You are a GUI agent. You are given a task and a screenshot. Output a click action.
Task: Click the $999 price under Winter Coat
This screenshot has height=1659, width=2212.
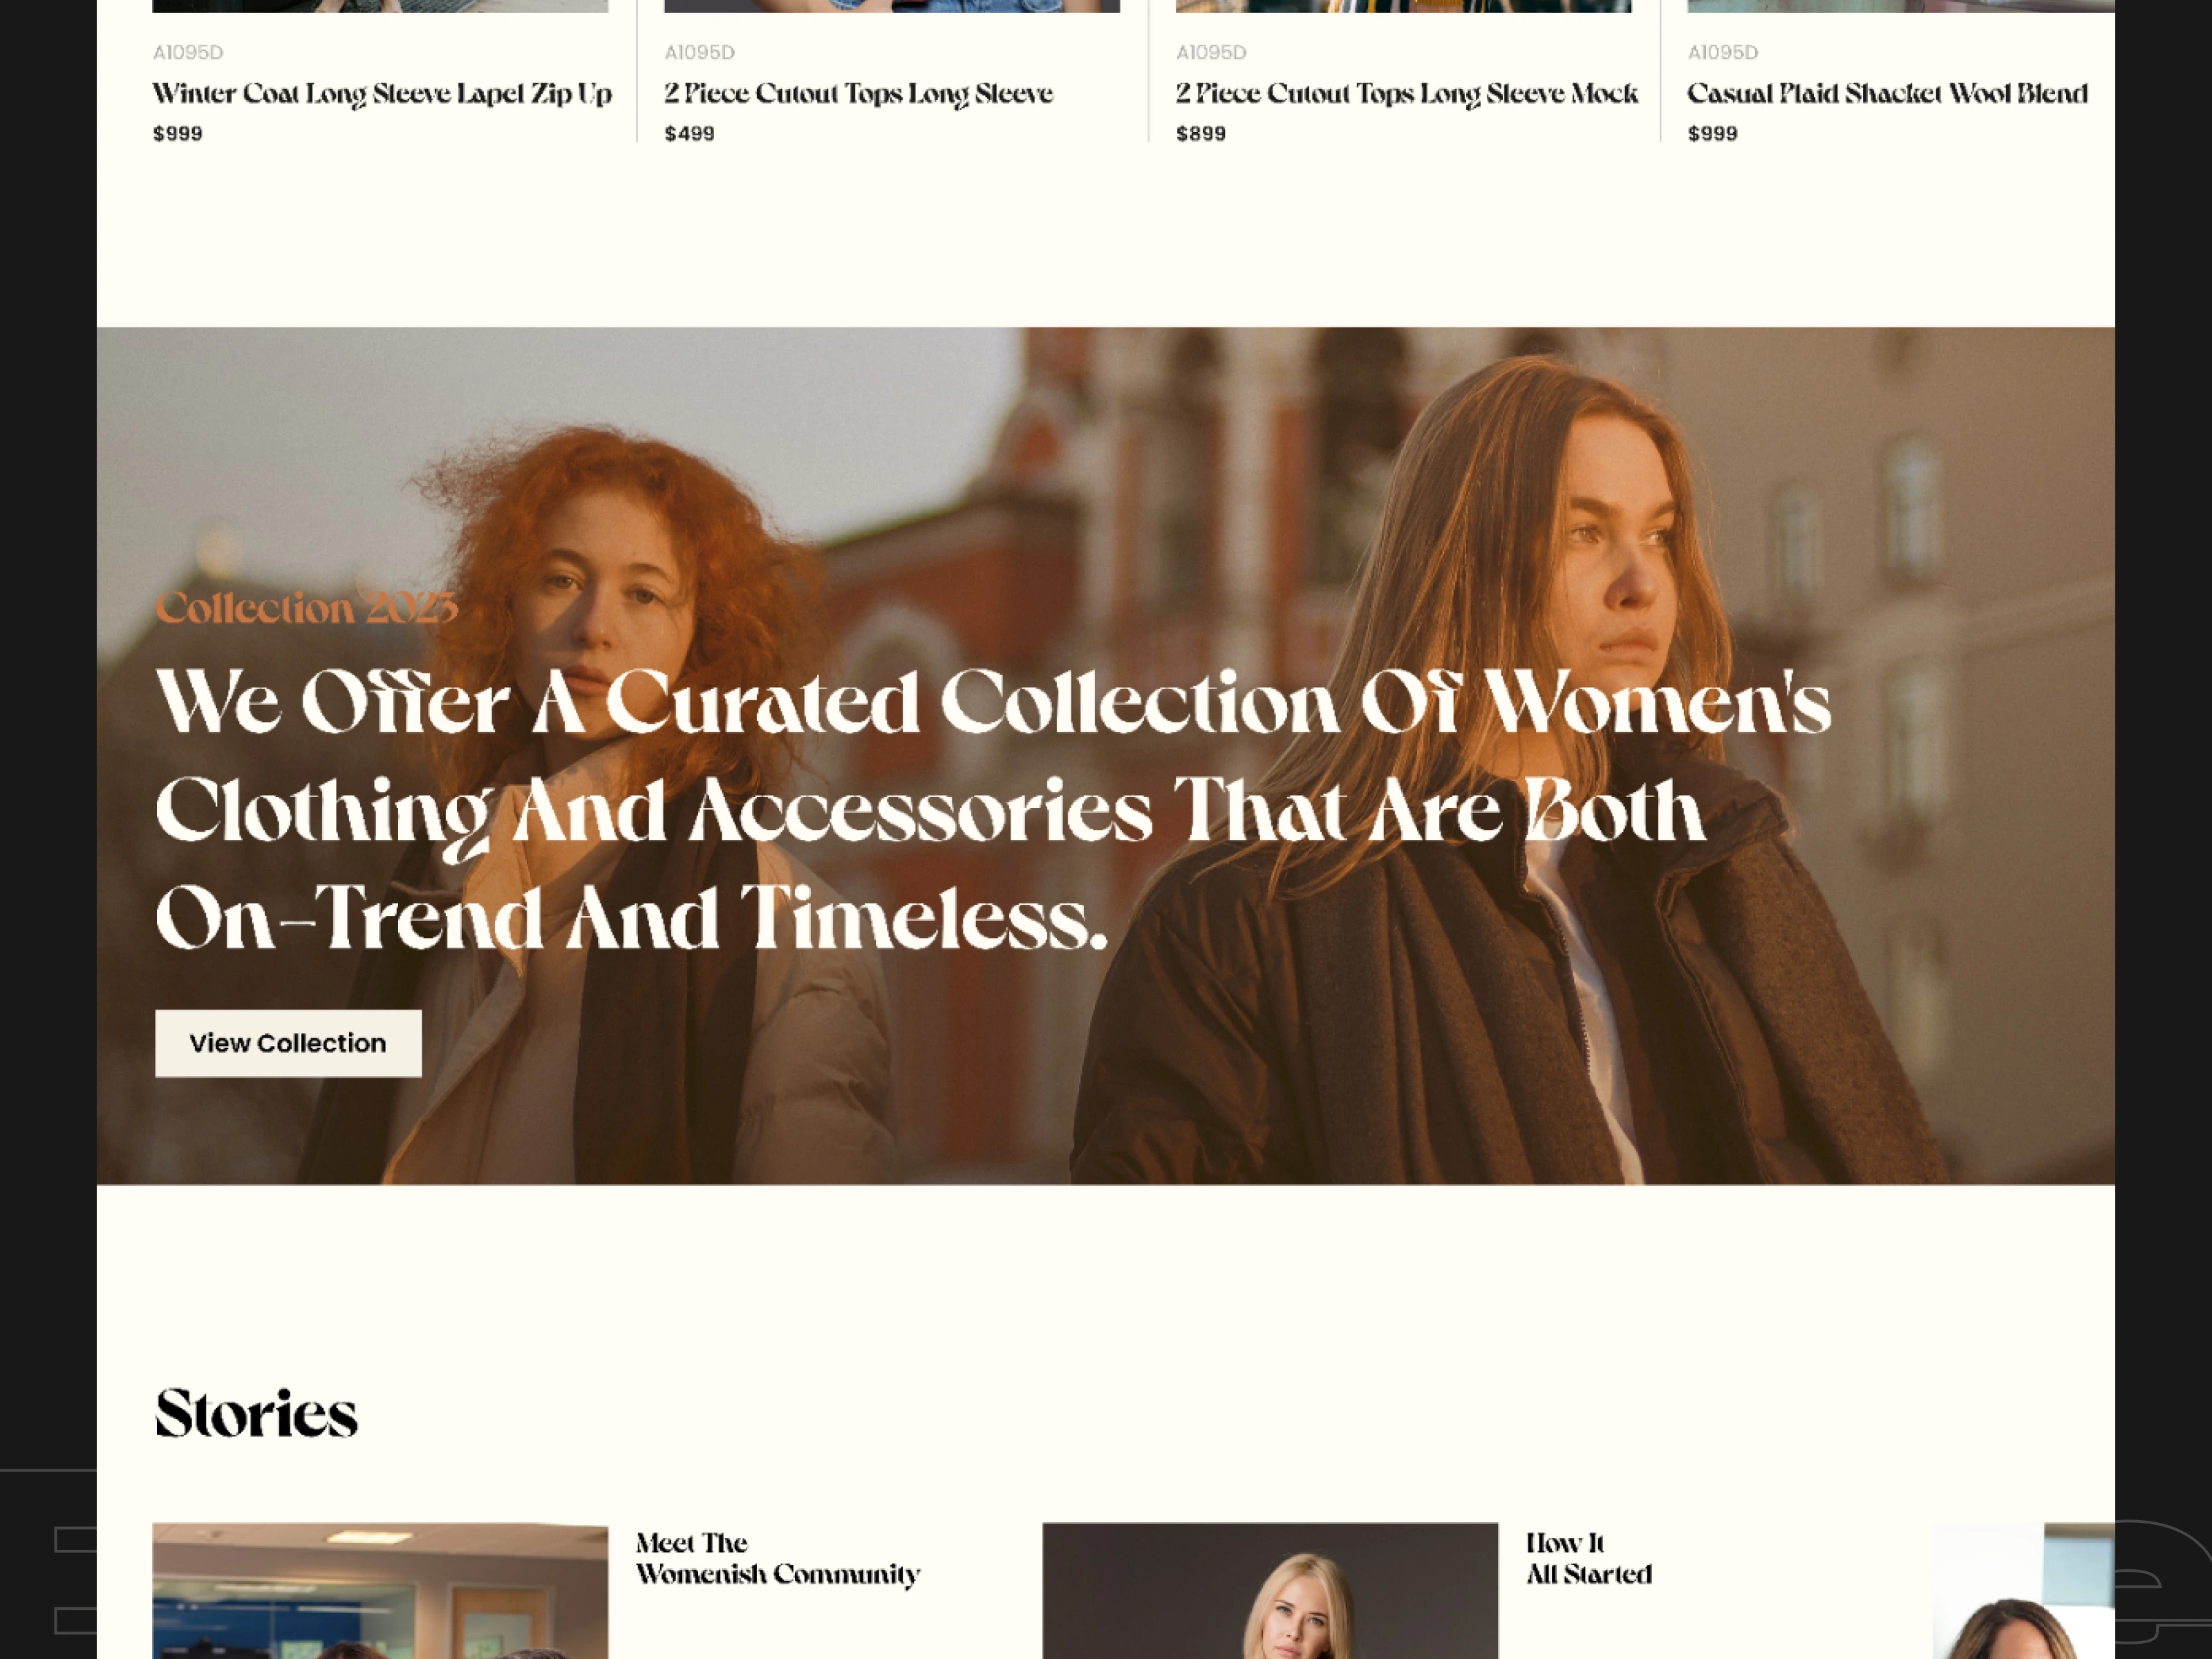pyautogui.click(x=178, y=134)
